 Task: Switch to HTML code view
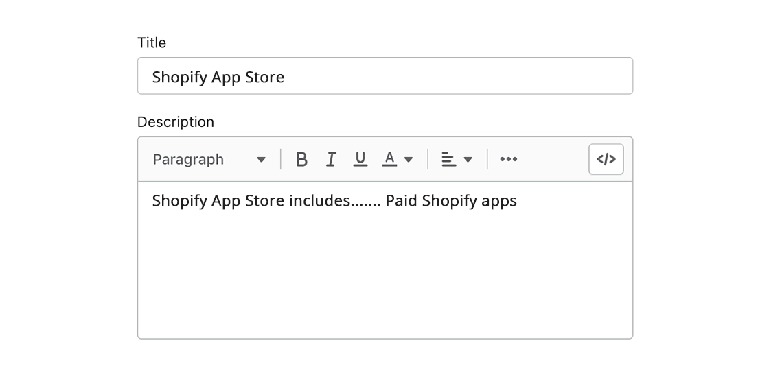coord(606,159)
